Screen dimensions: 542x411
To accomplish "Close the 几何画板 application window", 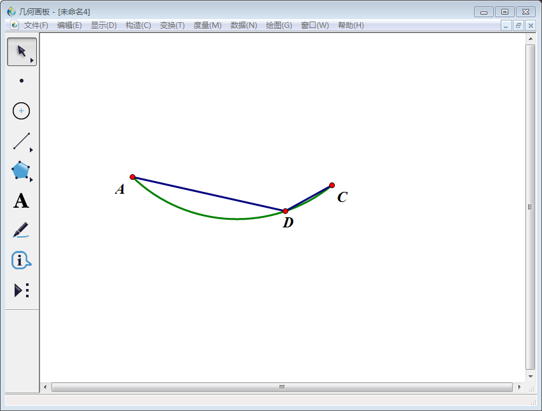I will pos(525,12).
